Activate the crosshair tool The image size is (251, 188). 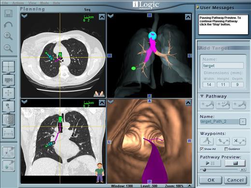(x=9, y=67)
